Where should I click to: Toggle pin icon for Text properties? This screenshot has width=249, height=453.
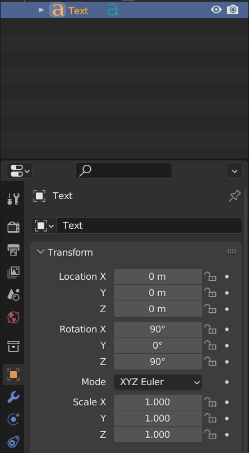tap(234, 196)
